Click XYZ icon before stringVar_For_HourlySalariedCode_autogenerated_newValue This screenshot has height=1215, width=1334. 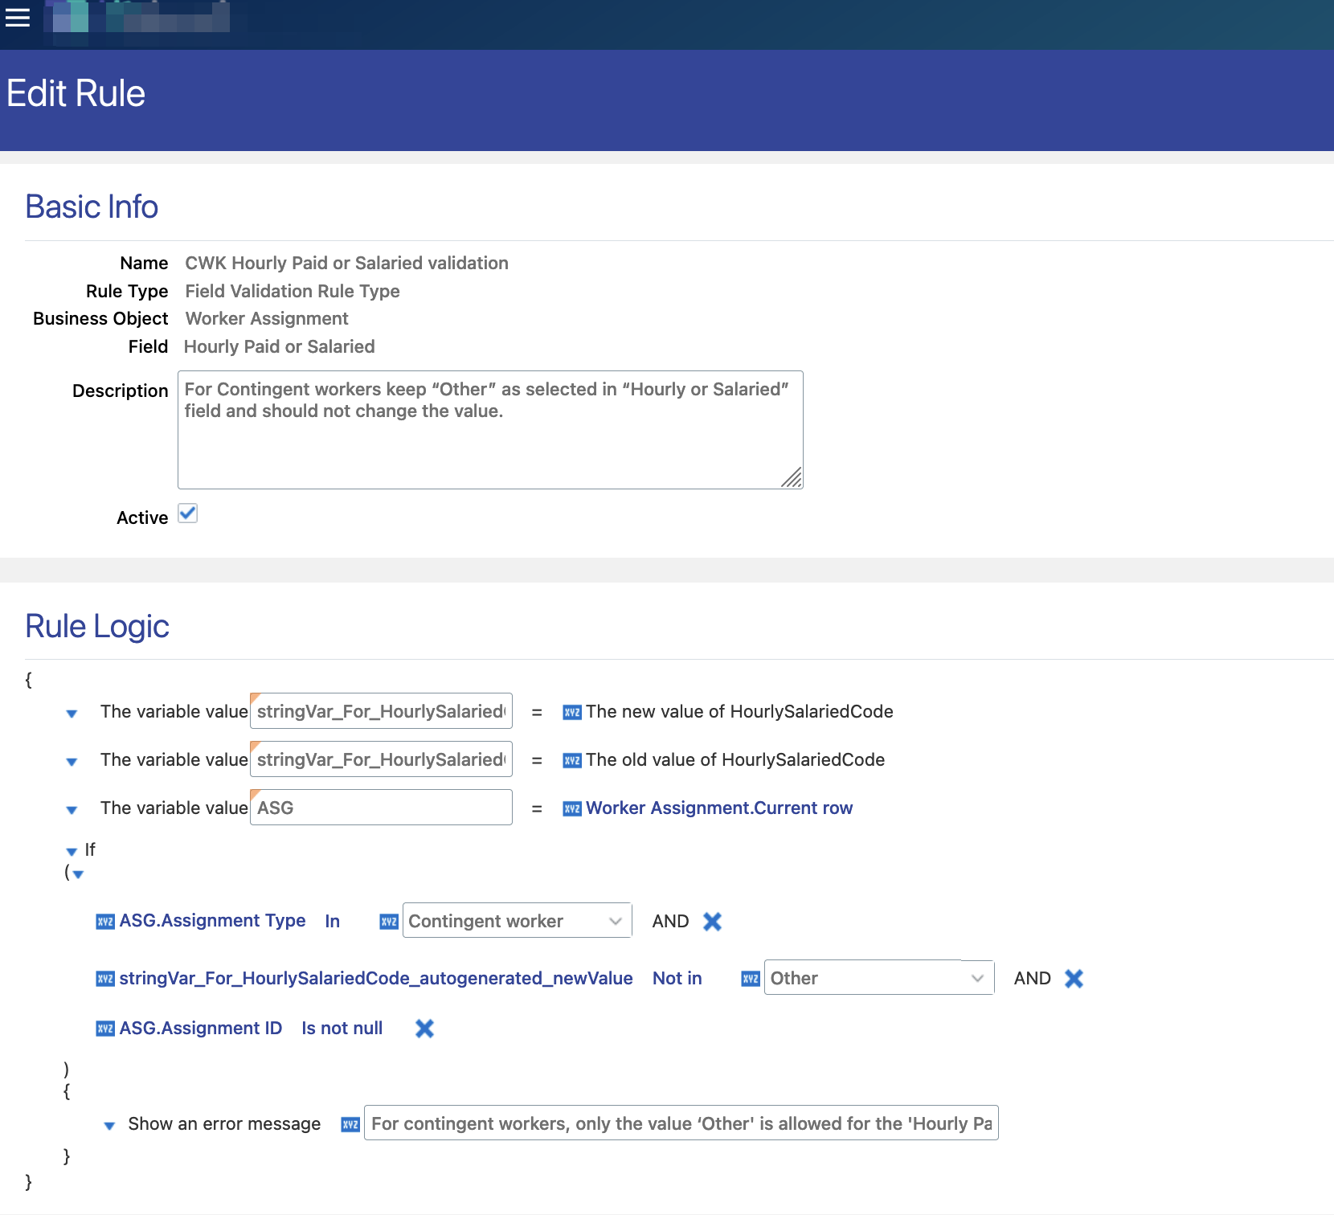point(105,979)
